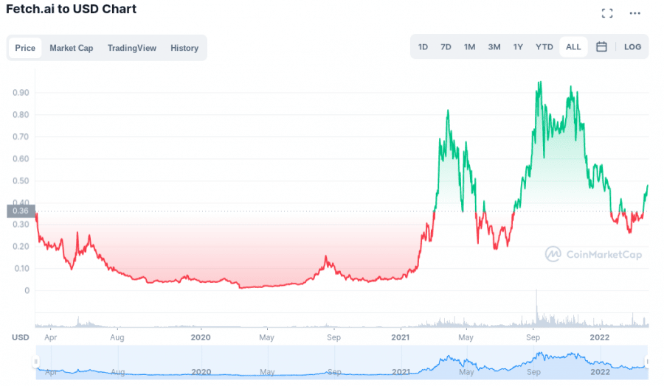Select the Price tab
The image size is (664, 386).
point(25,48)
